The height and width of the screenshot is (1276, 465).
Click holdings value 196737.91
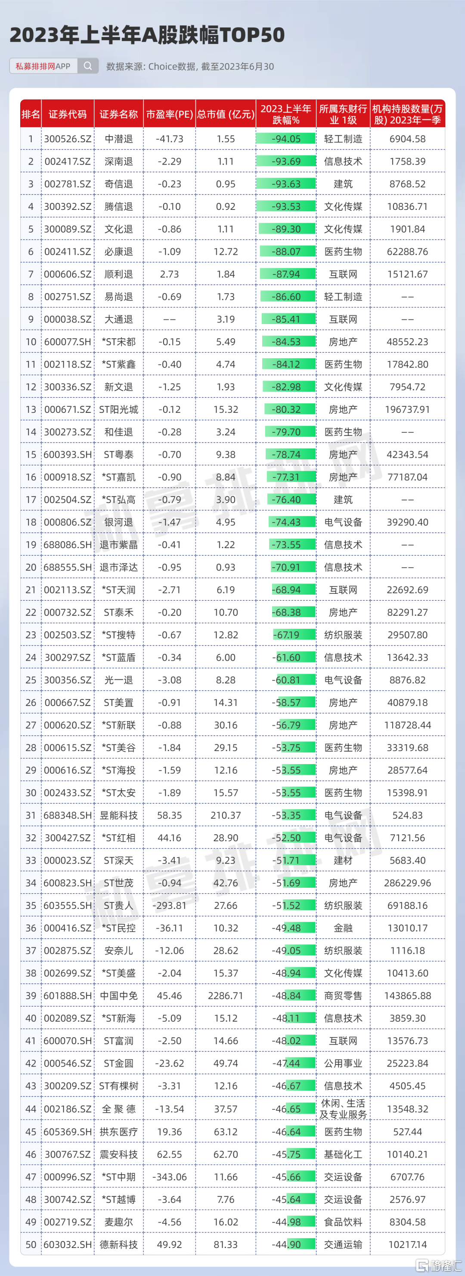408,409
